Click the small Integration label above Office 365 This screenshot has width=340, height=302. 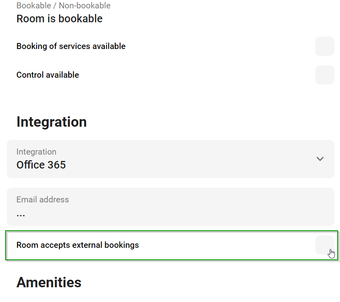tap(36, 152)
